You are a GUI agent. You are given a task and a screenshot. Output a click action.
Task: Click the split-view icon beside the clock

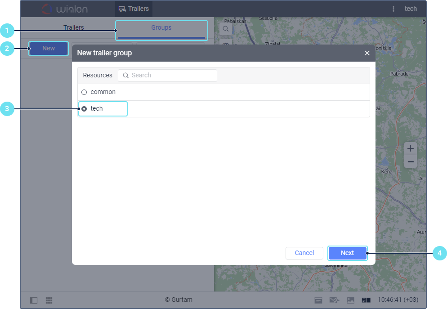pyautogui.click(x=366, y=300)
